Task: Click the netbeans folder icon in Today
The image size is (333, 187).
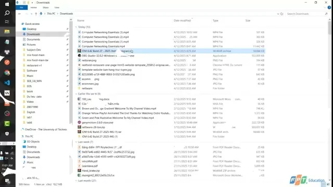Action: 79,88
